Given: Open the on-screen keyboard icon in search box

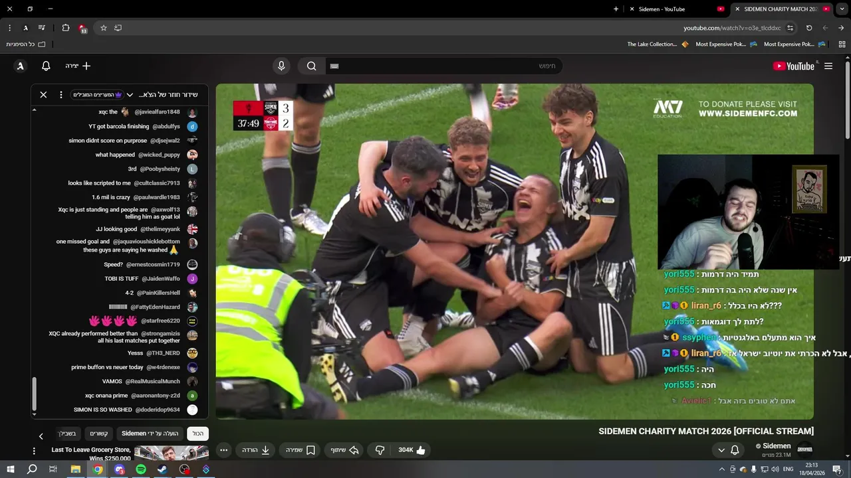Looking at the screenshot, I should tap(334, 66).
